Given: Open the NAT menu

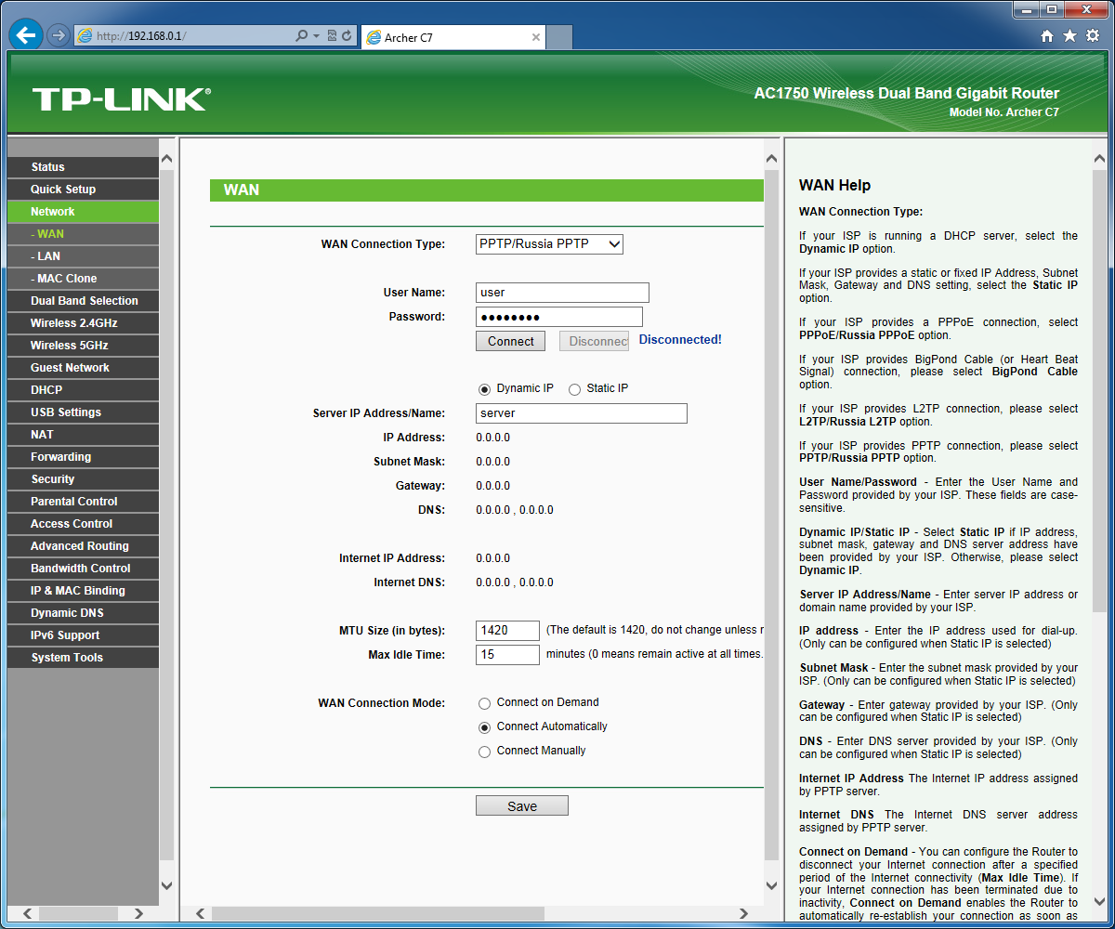Looking at the screenshot, I should coord(83,435).
